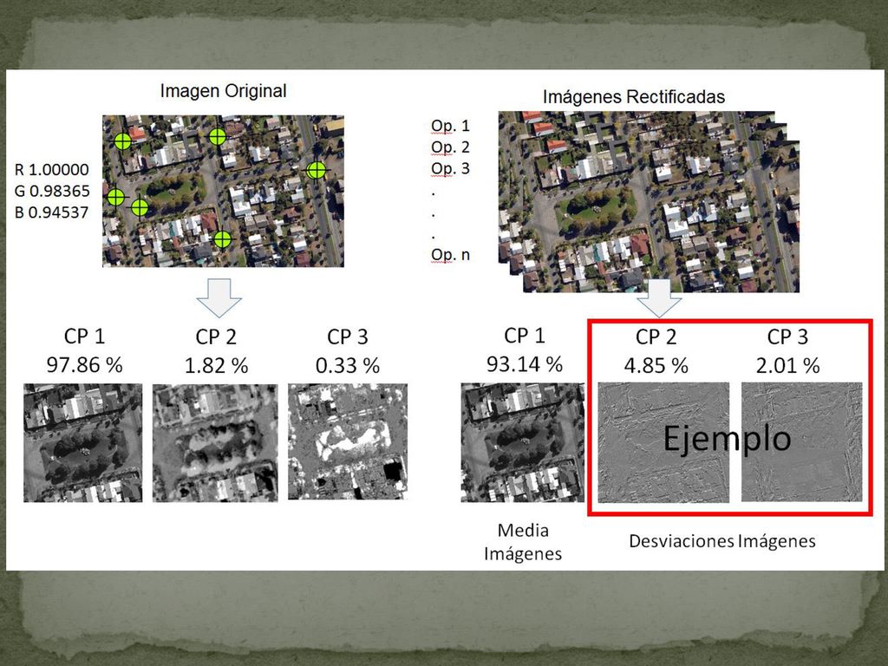This screenshot has width=888, height=666.
Task: Click the 'Imagen Original' title
Action: tap(223, 91)
